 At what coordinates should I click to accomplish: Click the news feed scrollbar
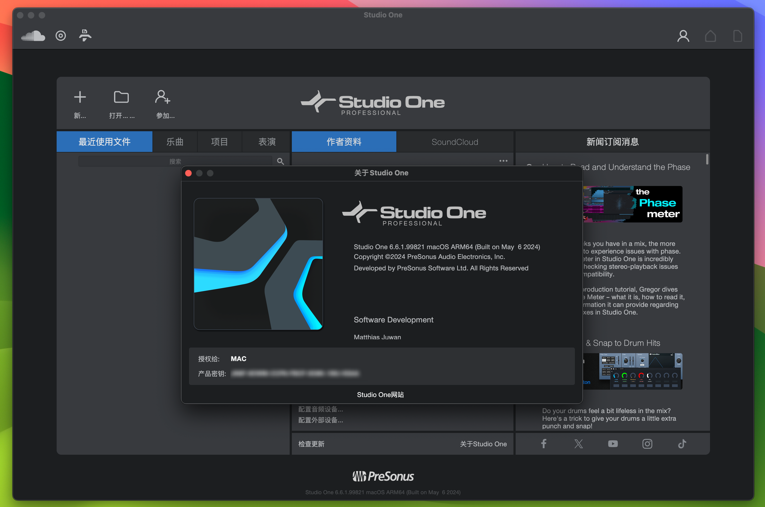707,159
